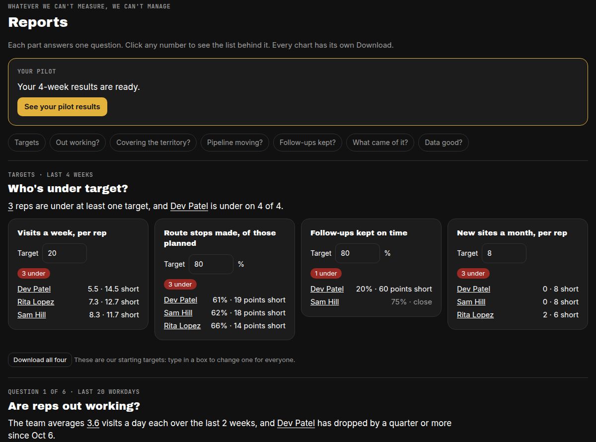The image size is (596, 442).
Task: Open Dev Patel in Visits a week card
Action: pos(34,289)
